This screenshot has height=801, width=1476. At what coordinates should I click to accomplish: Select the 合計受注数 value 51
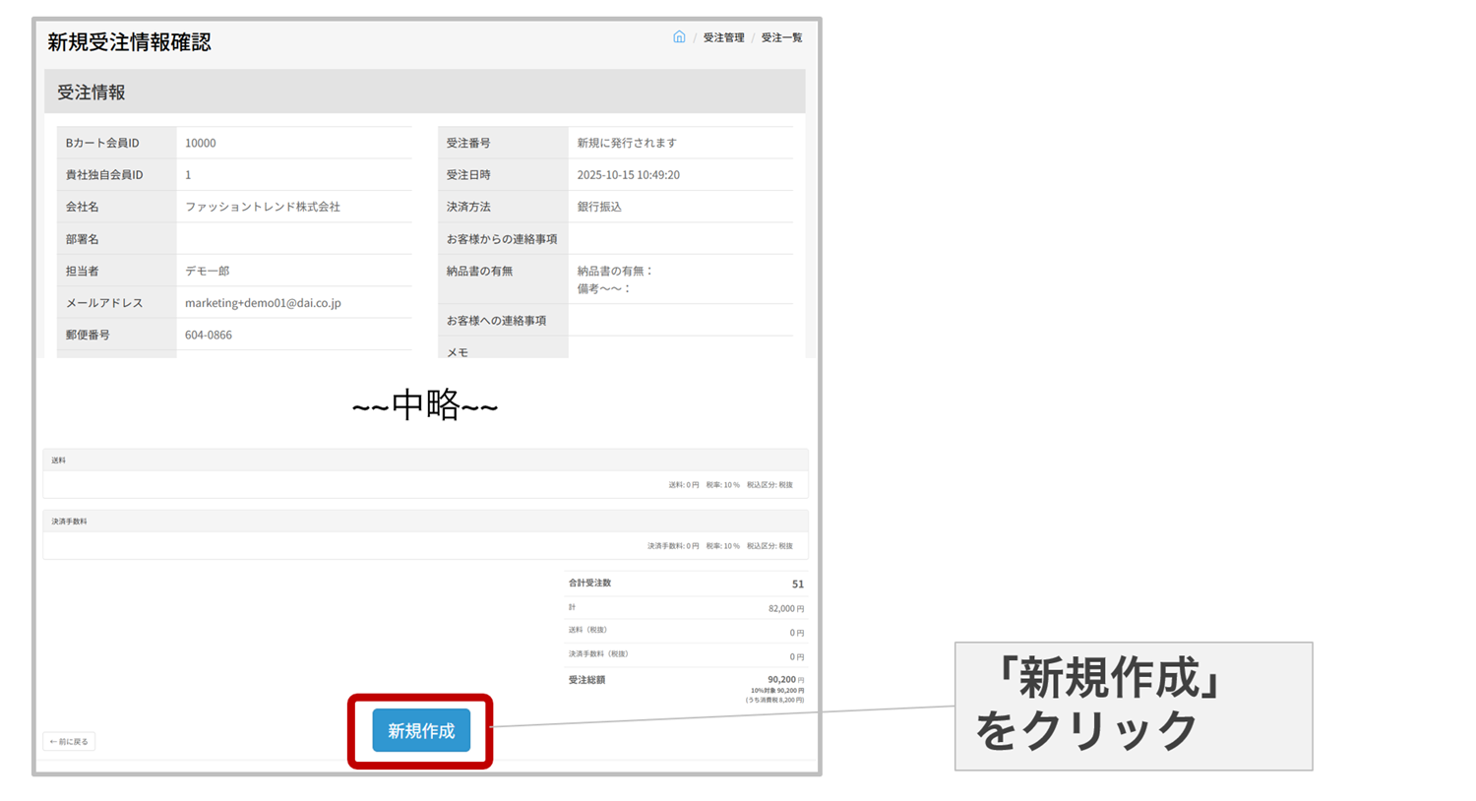(797, 585)
